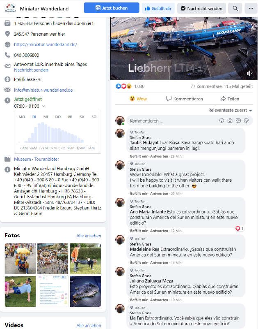Open the carousel photo thumbnail
The width and height of the screenshot is (258, 329).
(x=53, y=259)
